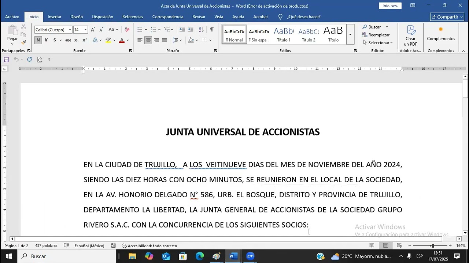Open the font size 14 dropdown
Screen dimensions: 469x263
[85, 30]
